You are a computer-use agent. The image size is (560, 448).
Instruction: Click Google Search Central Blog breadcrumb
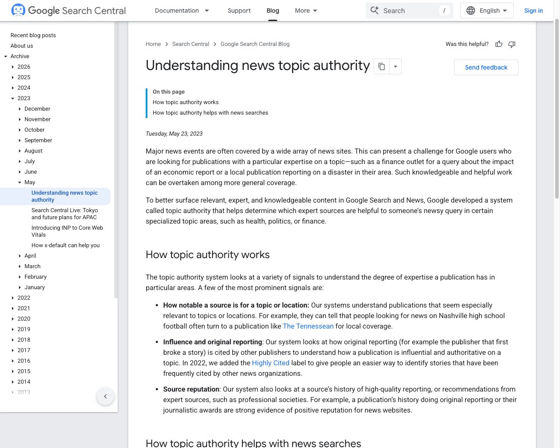(x=255, y=44)
